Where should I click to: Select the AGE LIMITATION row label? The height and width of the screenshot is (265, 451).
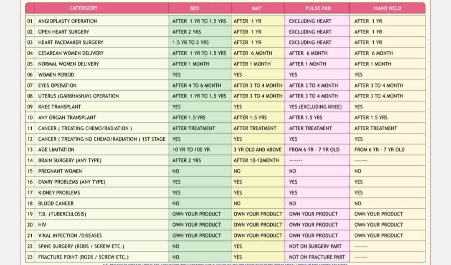click(56, 150)
